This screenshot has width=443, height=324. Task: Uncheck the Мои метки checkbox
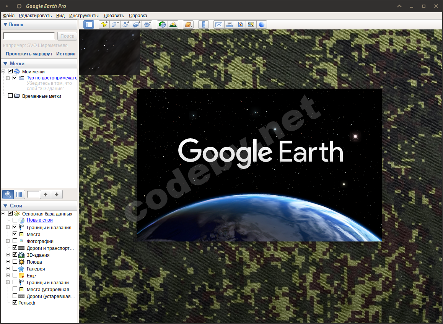pos(10,71)
